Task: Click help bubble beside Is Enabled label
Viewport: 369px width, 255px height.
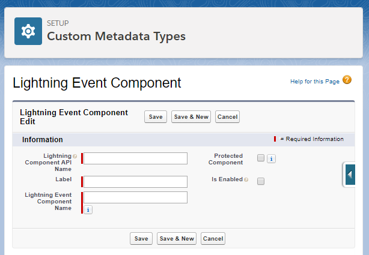Action: [x=246, y=180]
